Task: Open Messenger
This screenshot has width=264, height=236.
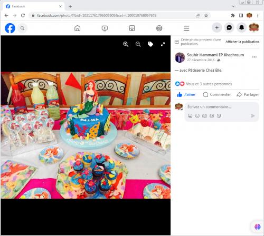Action: tap(229, 27)
